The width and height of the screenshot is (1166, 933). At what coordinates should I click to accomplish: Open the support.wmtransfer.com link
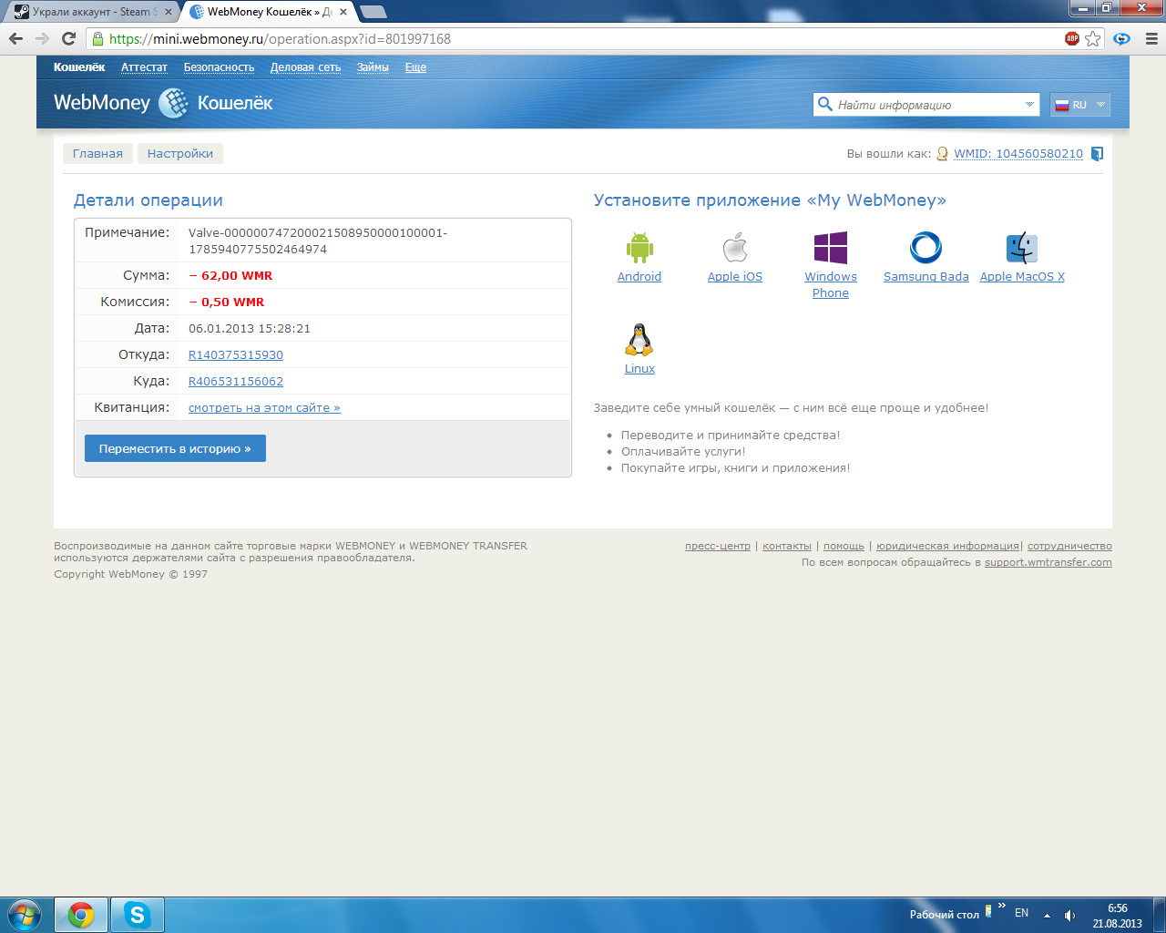[x=1048, y=562]
